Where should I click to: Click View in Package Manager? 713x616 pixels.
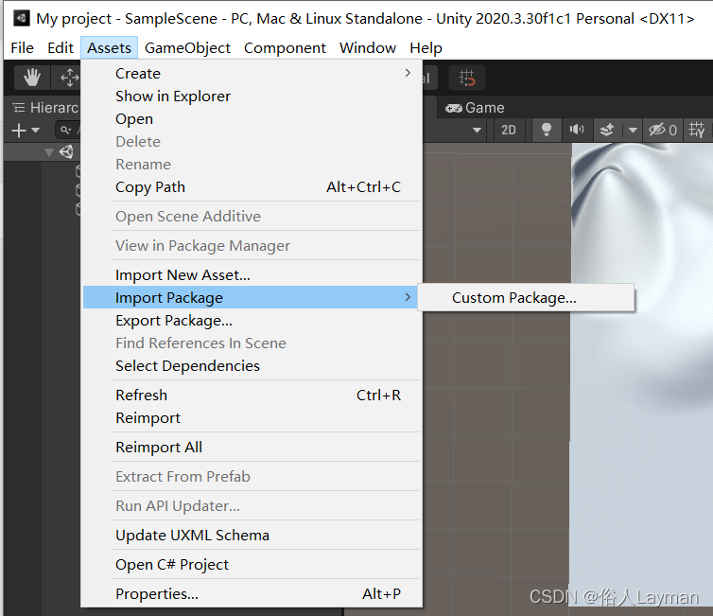tap(250, 246)
